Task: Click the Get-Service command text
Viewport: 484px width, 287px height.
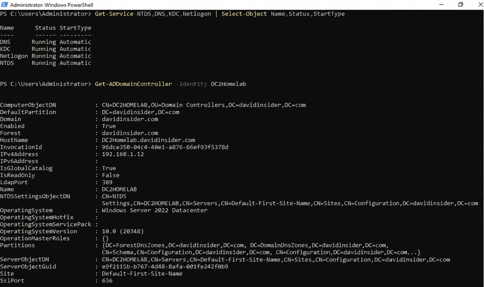Action: pyautogui.click(x=114, y=14)
